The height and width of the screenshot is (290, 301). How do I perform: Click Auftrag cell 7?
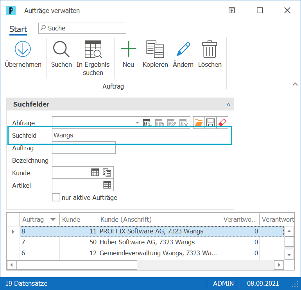pyautogui.click(x=39, y=242)
